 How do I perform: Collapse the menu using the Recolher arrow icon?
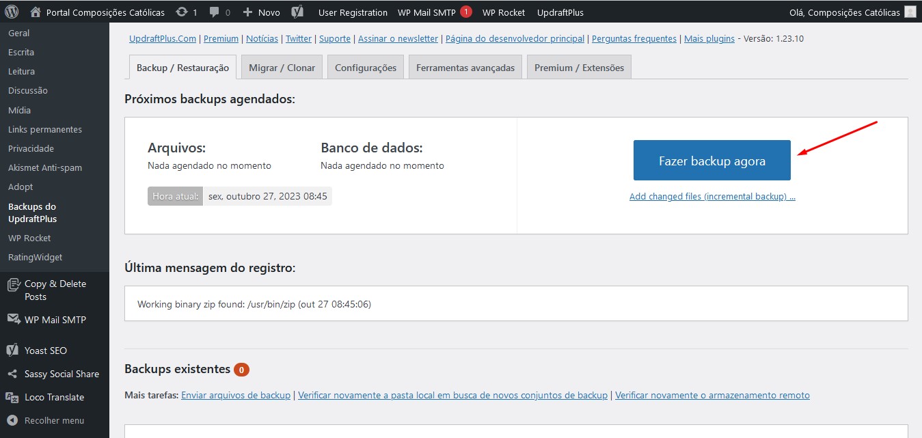coord(14,420)
